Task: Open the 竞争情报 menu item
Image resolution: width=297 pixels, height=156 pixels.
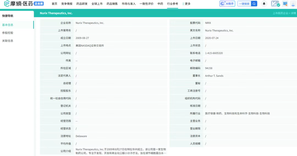Action: pos(67,4)
